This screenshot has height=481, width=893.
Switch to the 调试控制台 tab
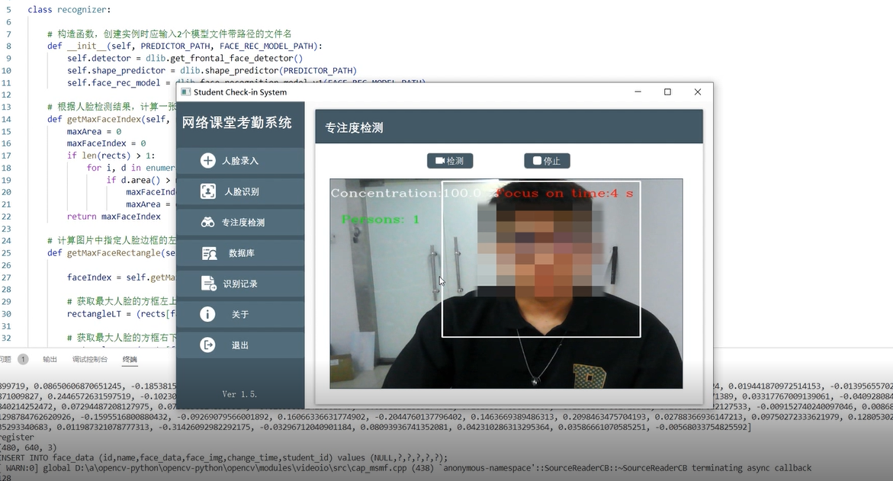tap(89, 359)
